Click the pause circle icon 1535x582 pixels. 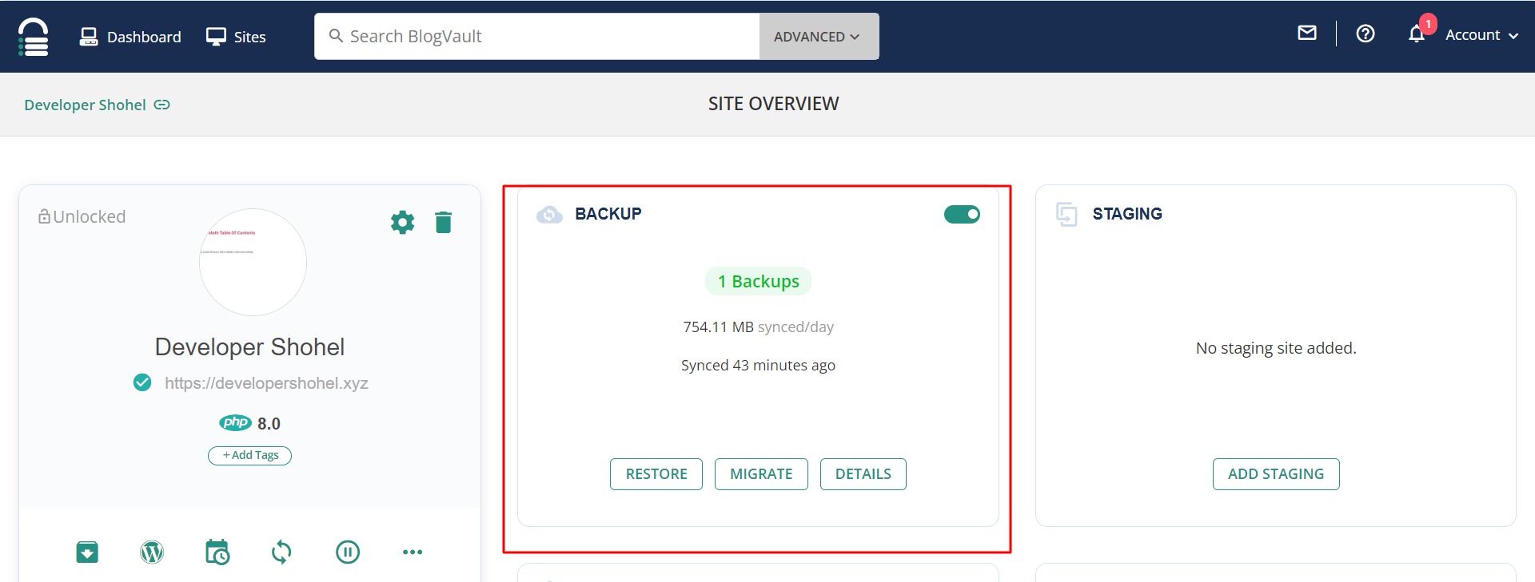click(x=348, y=552)
